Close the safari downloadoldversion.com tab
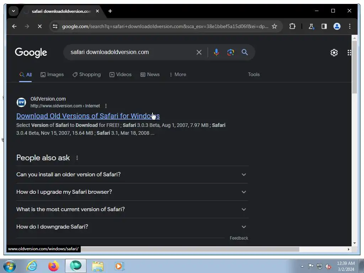 pos(97,11)
